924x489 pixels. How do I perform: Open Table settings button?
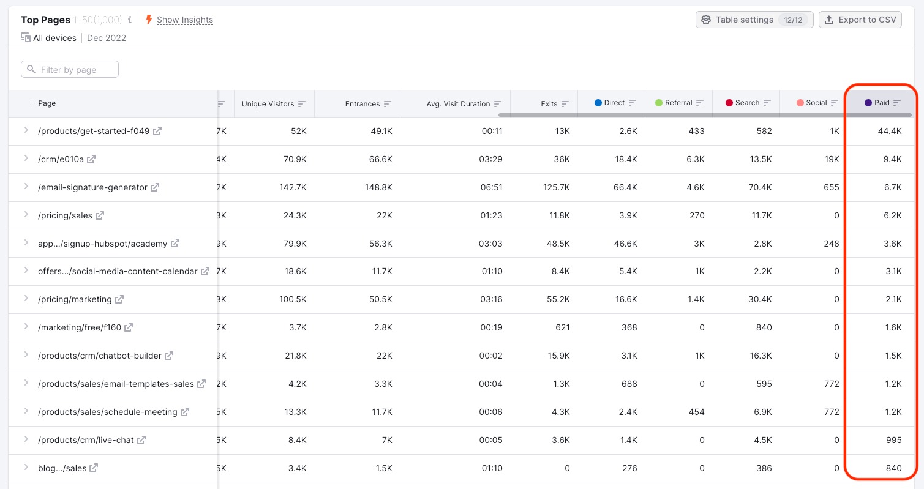pyautogui.click(x=754, y=20)
